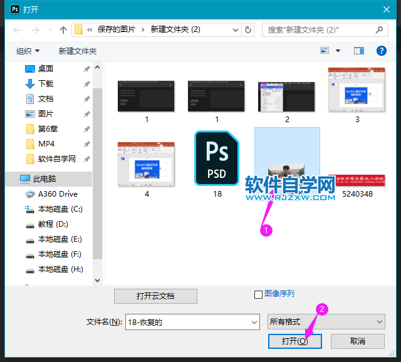This screenshot has width=401, height=362.
Task: Click the 取消 button
Action: [x=358, y=341]
